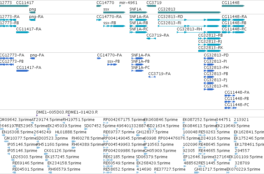Select the IP10563.5prime EST

pos(146,148)
